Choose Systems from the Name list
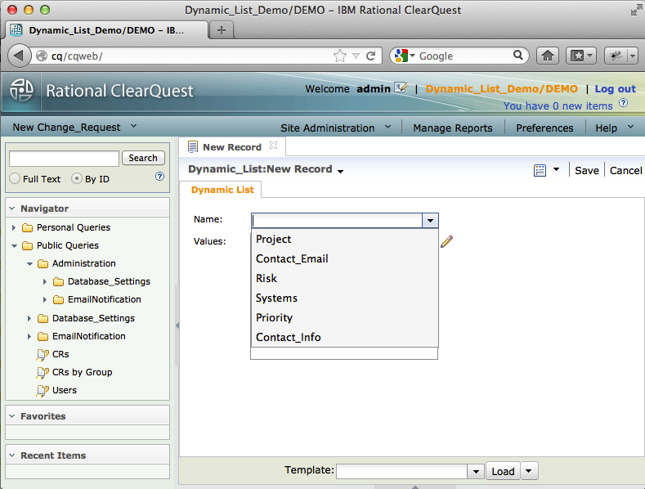 click(344, 298)
